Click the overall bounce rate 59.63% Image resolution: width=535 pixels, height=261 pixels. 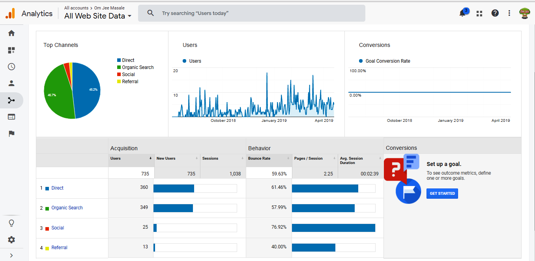coord(279,173)
